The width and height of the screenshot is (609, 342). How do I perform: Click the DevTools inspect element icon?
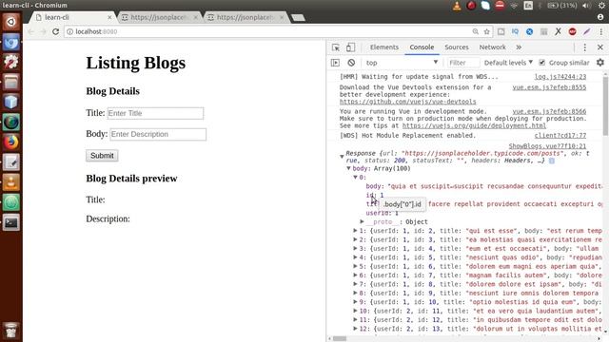pos(336,47)
